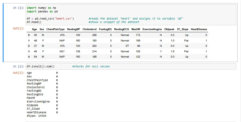Click the ST_Slope column header
Image resolution: width=241 pixels, height=122 pixels.
[183, 29]
